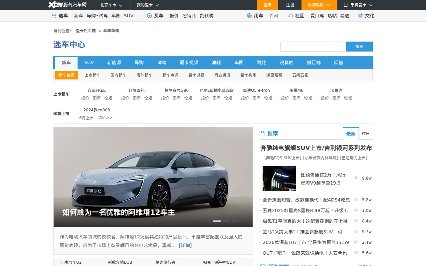
Task: Expand the 我的爱卡 dropdown
Action: coord(148,5)
